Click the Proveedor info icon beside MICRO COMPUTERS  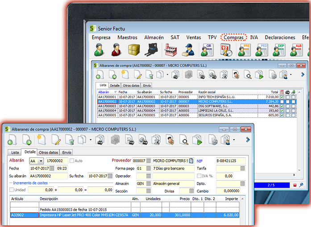click(191, 161)
